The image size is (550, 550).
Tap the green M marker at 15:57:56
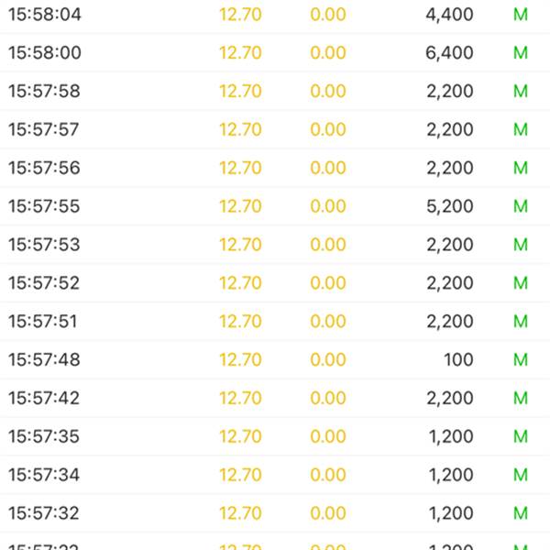(x=521, y=168)
